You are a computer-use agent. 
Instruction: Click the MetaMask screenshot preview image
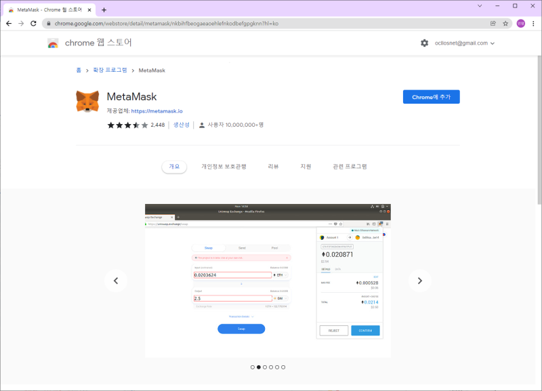click(268, 281)
